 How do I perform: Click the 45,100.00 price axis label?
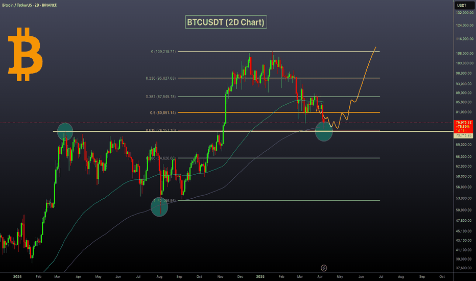tap(464, 231)
